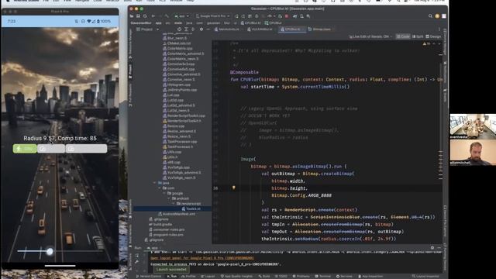Click the Save All icon in toolbar
496x279 pixels.
pyautogui.click(x=138, y=16)
